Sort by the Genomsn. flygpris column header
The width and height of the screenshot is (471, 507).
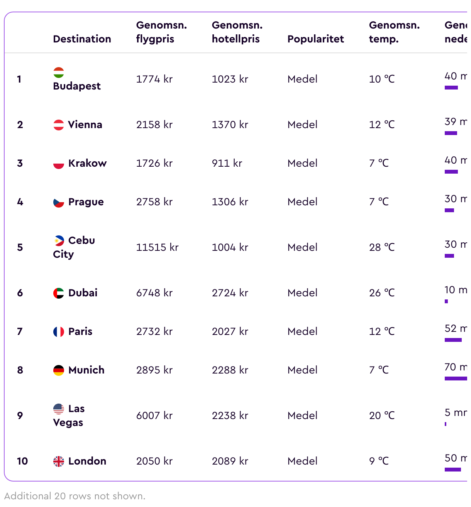[x=162, y=32]
